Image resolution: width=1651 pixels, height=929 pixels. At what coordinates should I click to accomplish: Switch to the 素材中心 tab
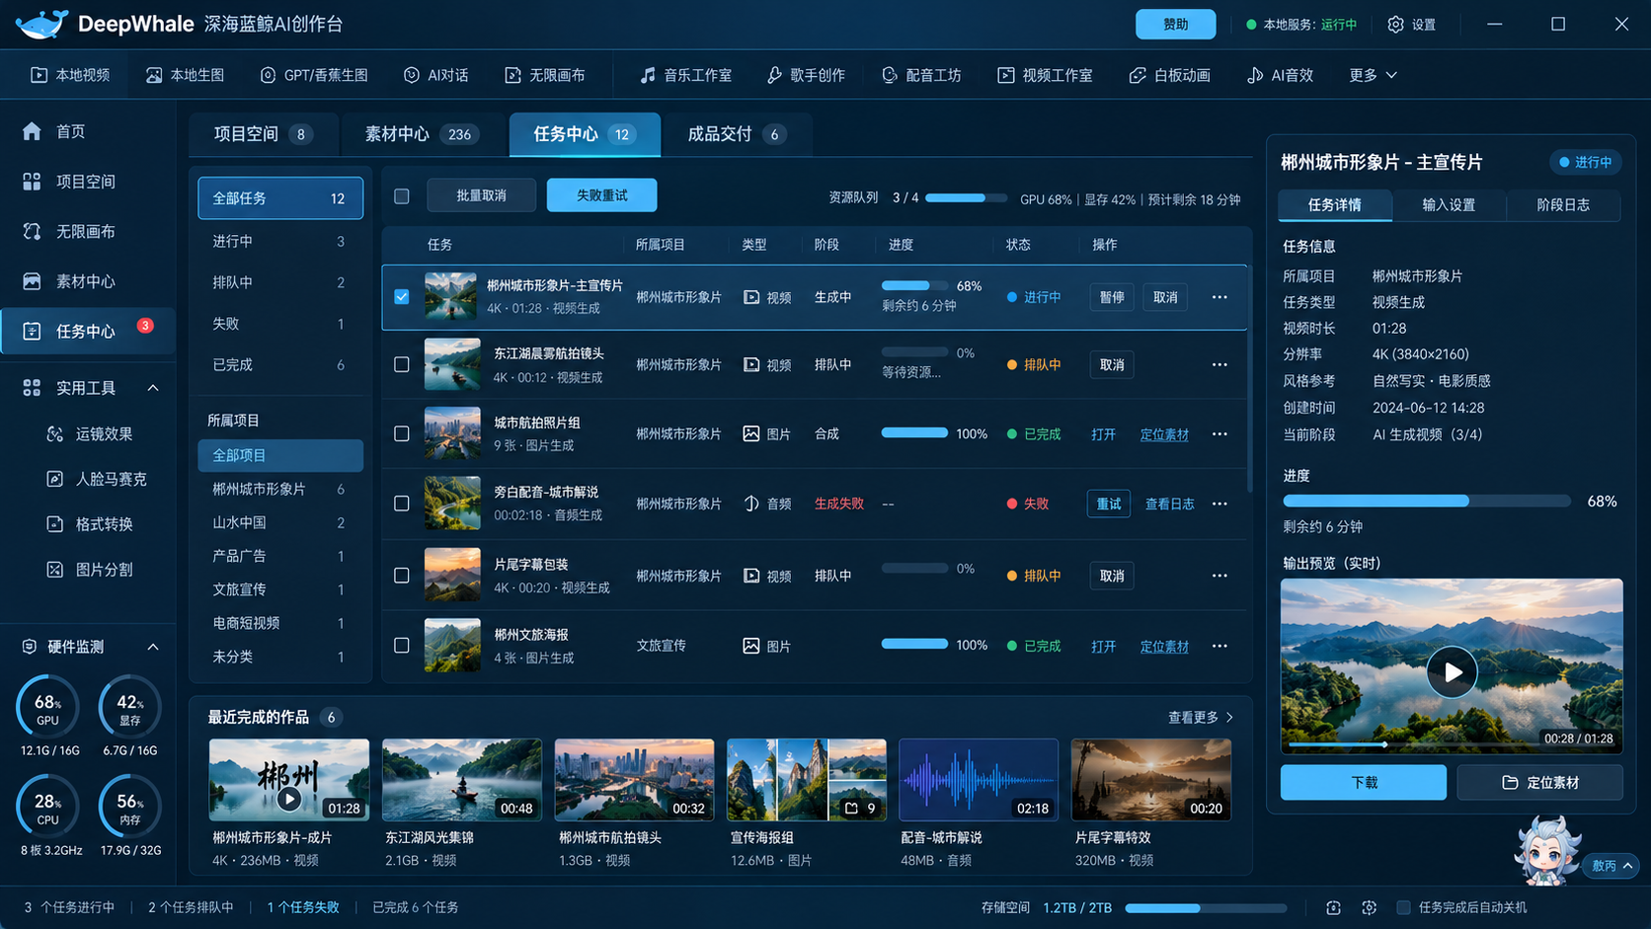[423, 134]
